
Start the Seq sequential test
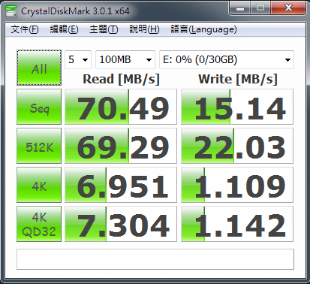pyautogui.click(x=39, y=107)
